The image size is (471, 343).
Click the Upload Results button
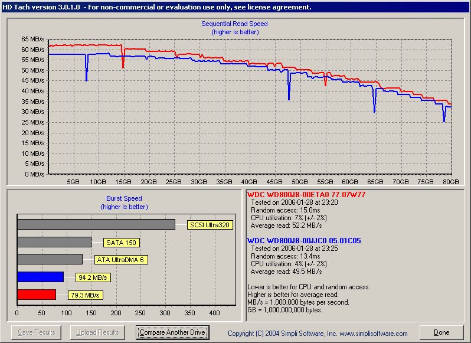[98, 332]
